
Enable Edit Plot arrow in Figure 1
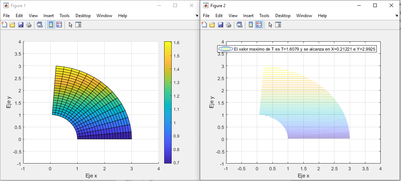(x=71, y=25)
